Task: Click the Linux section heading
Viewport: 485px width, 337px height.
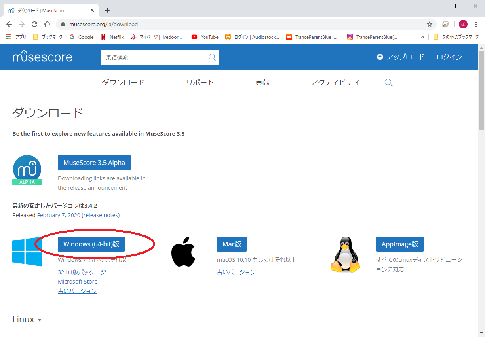Action: 23,319
